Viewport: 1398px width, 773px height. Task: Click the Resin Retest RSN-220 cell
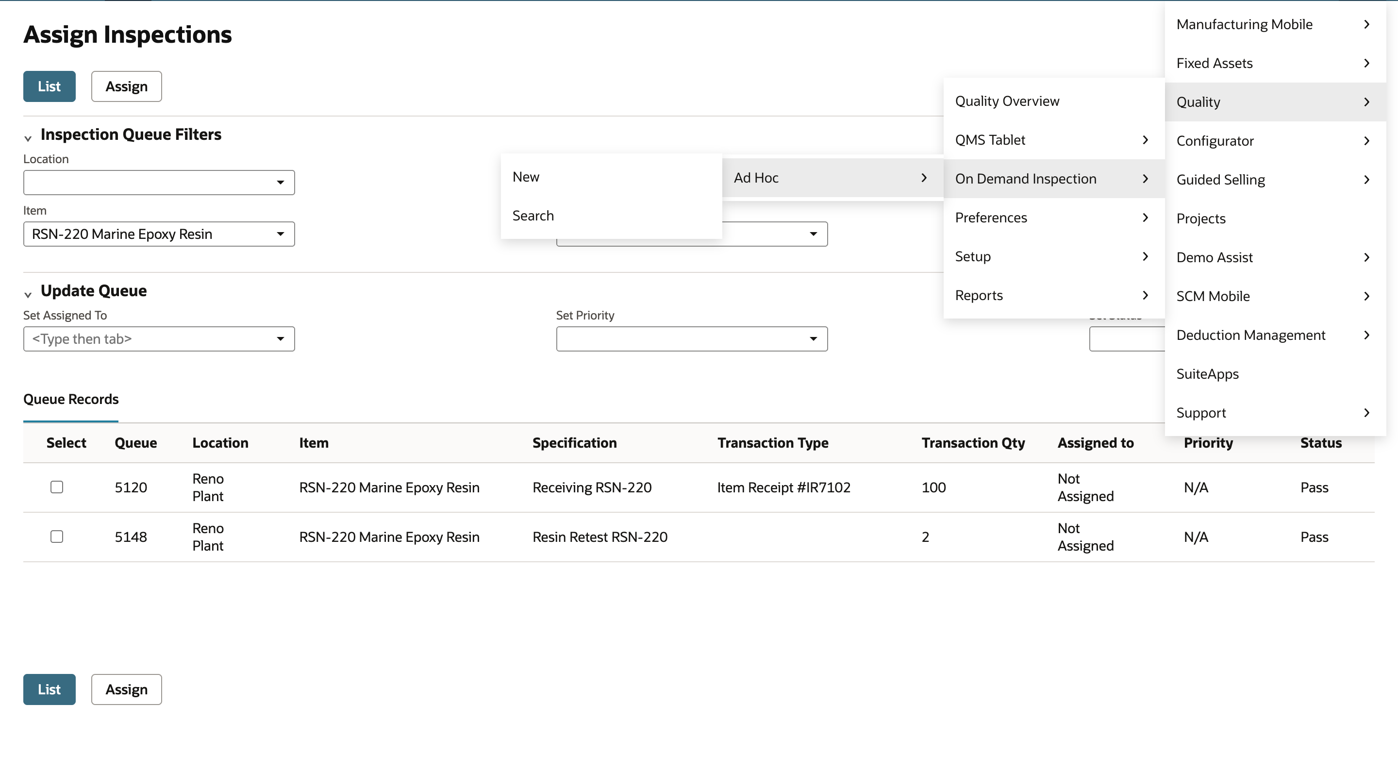599,537
